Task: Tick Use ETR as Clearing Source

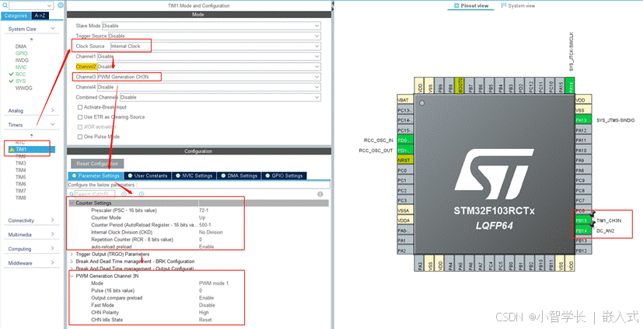Action: (x=80, y=117)
